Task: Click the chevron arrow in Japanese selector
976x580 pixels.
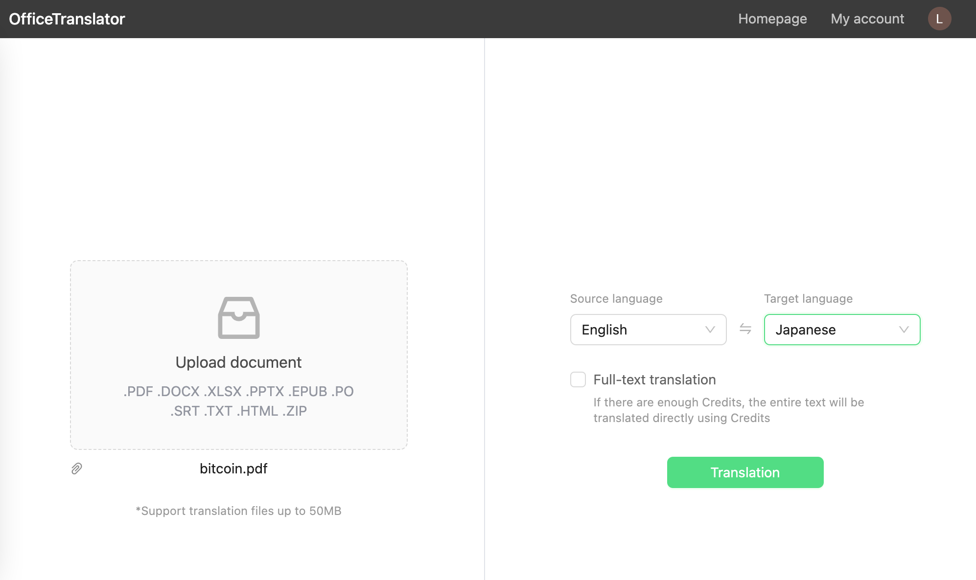Action: [904, 330]
